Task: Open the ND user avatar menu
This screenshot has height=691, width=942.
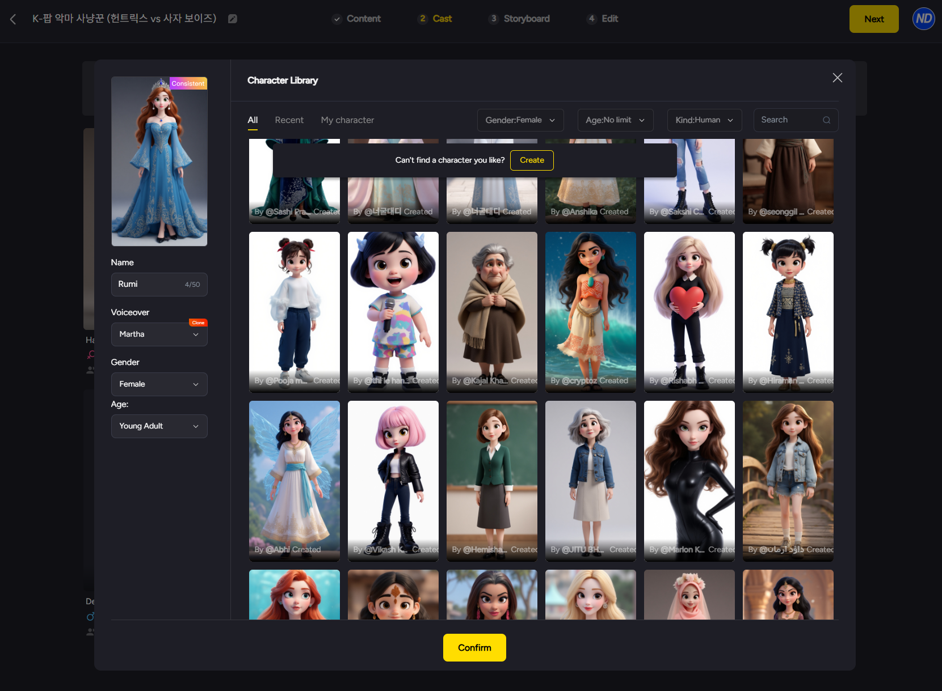Action: tap(923, 19)
